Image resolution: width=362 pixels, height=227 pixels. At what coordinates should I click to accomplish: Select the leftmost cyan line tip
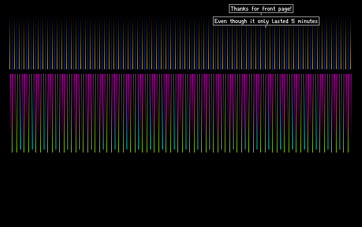click(20, 148)
